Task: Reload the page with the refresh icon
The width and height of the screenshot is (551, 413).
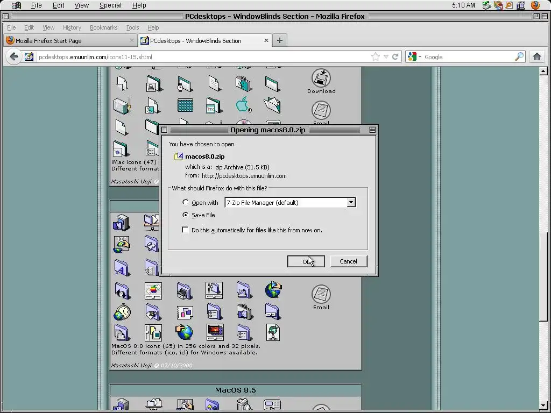Action: [x=395, y=56]
